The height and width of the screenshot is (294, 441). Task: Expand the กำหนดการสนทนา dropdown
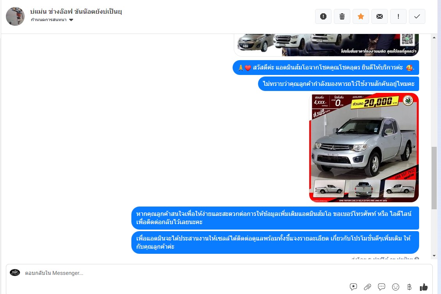pyautogui.click(x=52, y=20)
